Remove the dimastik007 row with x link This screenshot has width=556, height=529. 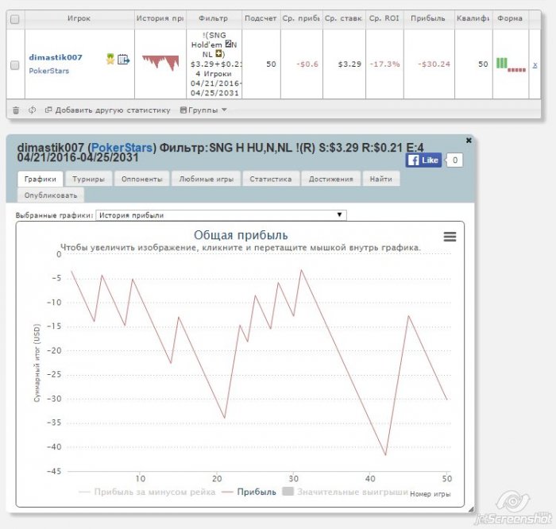pyautogui.click(x=535, y=64)
